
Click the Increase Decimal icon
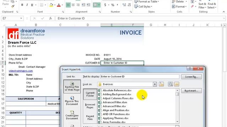click(124, 5)
